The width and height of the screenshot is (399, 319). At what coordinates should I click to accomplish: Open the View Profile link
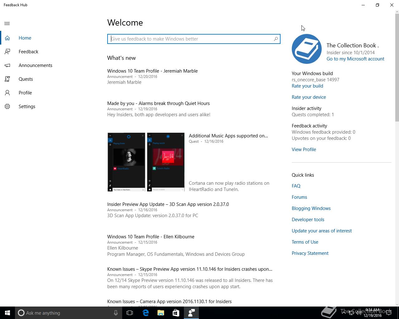[304, 150]
